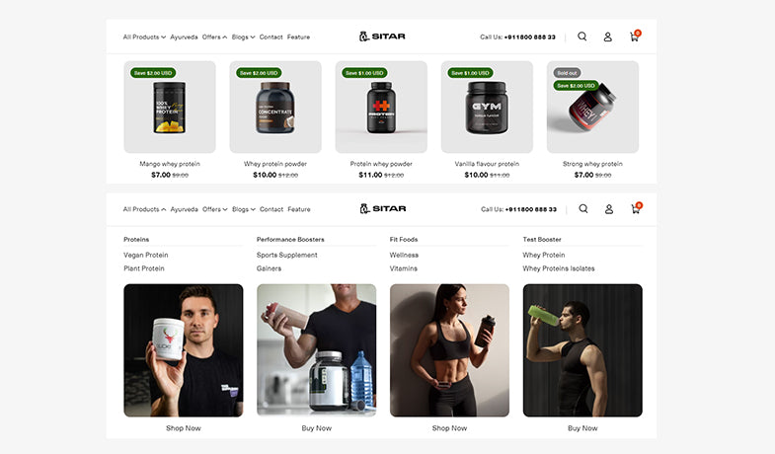Select the Mango whey protein product image
The image size is (775, 454).
170,107
